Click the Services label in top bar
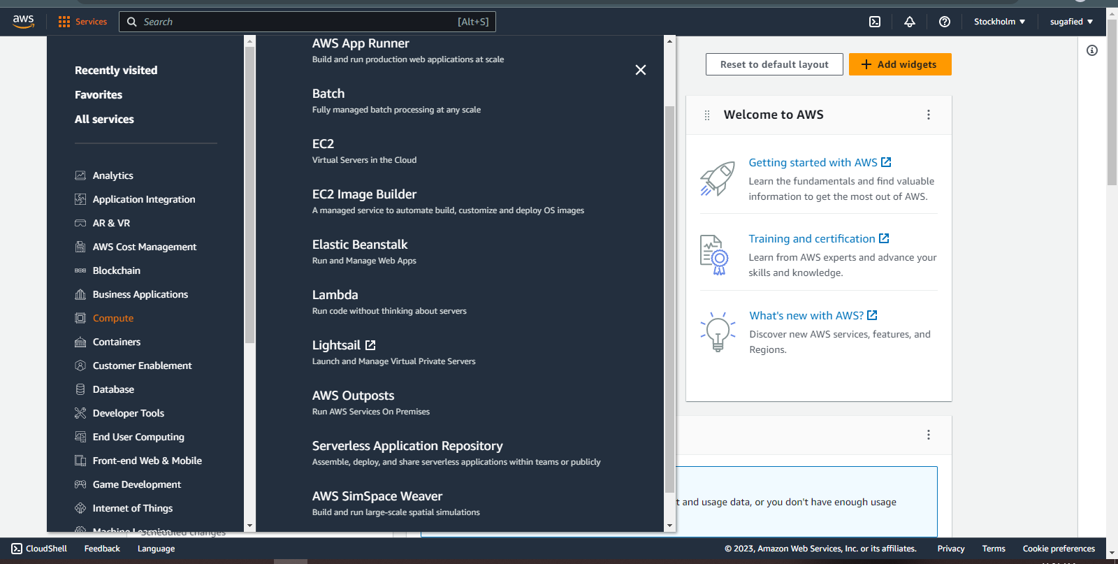This screenshot has width=1118, height=564. point(91,22)
